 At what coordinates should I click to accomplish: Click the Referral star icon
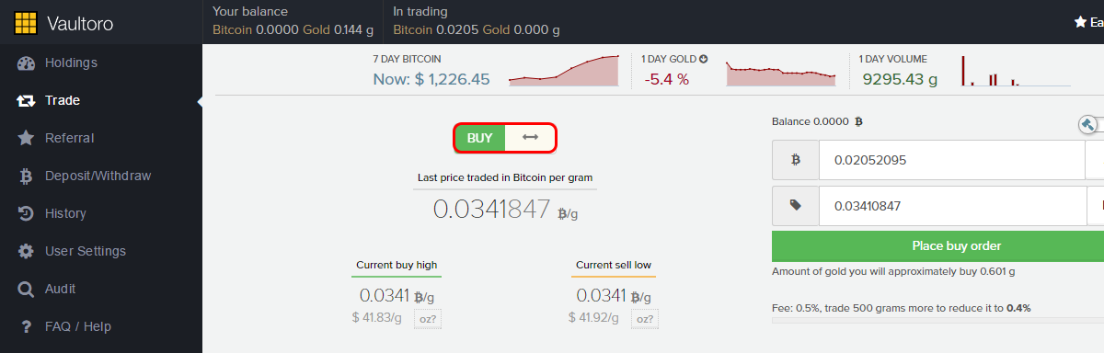point(26,138)
